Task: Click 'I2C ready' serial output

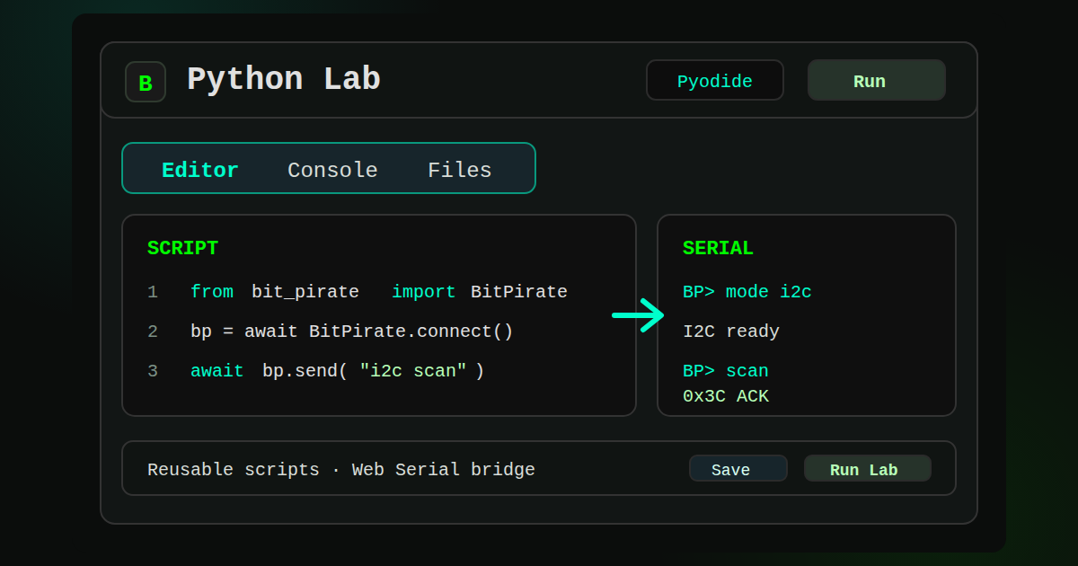Action: click(731, 332)
